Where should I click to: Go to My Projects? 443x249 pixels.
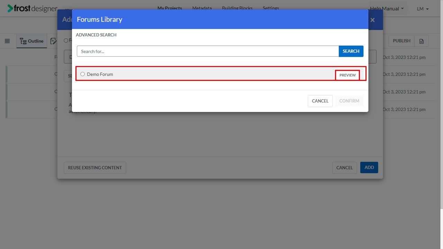pos(170,8)
